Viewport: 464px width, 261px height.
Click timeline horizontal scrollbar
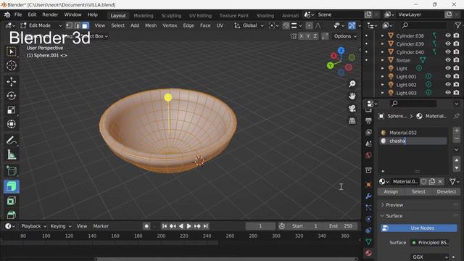click(x=226, y=260)
